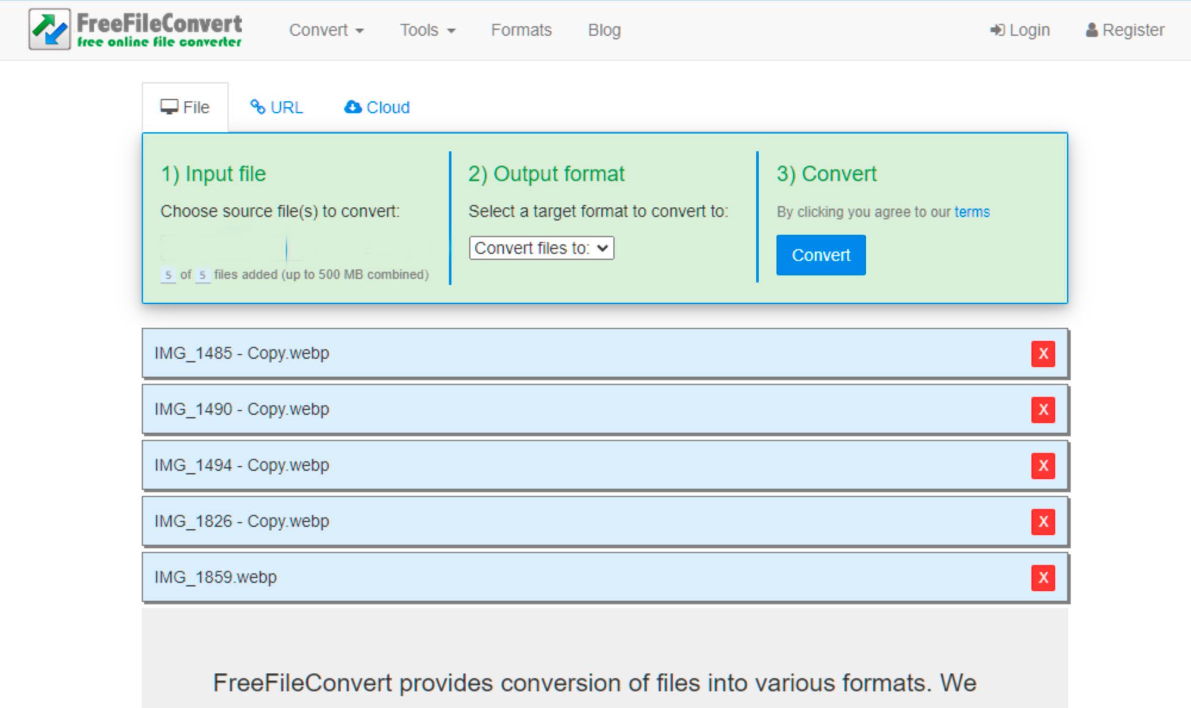Screen dimensions: 1191x708
Task: Open the Convert files to dropdown
Action: [541, 248]
